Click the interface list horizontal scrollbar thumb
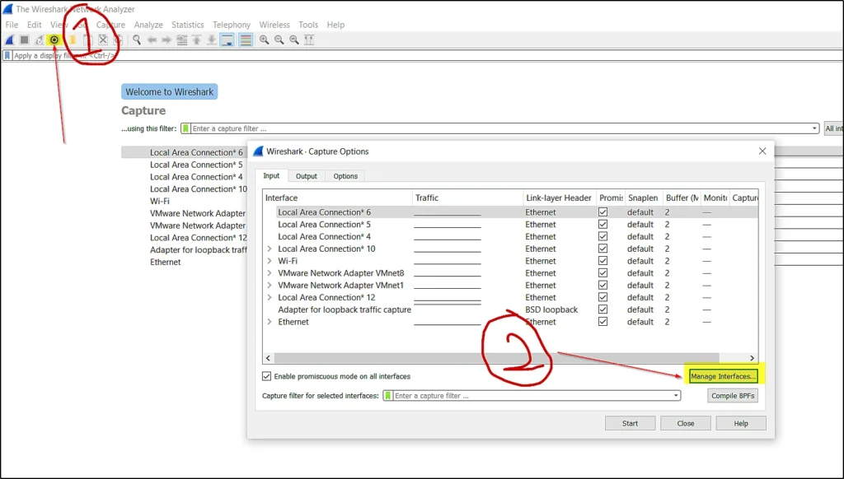 [x=497, y=358]
